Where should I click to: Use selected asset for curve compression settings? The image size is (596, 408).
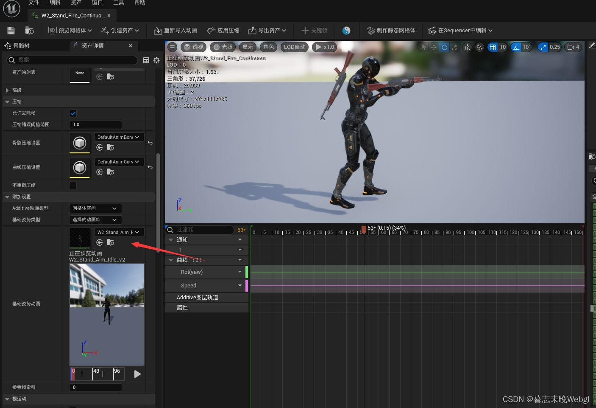tap(100, 172)
